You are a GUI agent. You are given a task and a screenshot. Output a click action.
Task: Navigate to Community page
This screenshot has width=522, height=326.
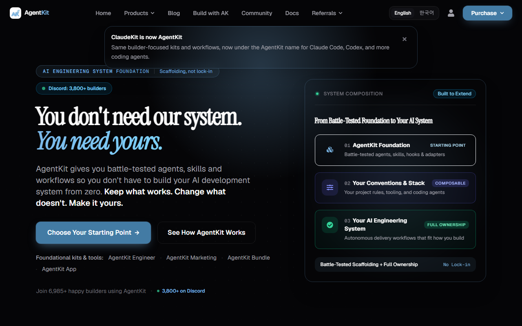(x=257, y=13)
